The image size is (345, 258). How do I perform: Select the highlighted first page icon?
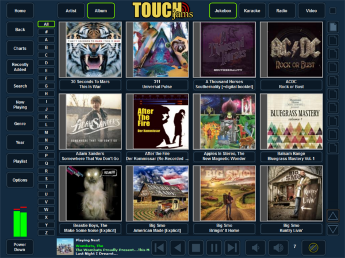coord(333,27)
